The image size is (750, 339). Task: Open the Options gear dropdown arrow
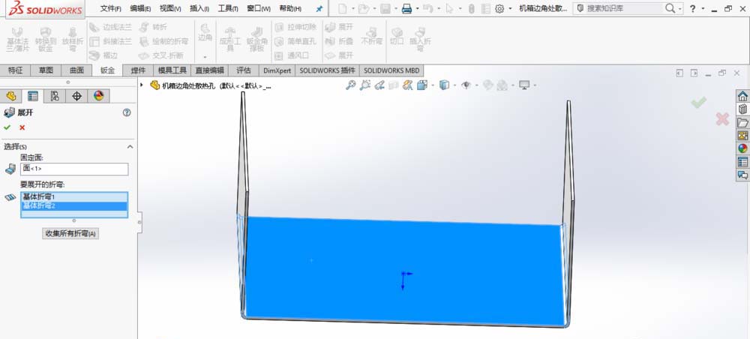coord(510,8)
